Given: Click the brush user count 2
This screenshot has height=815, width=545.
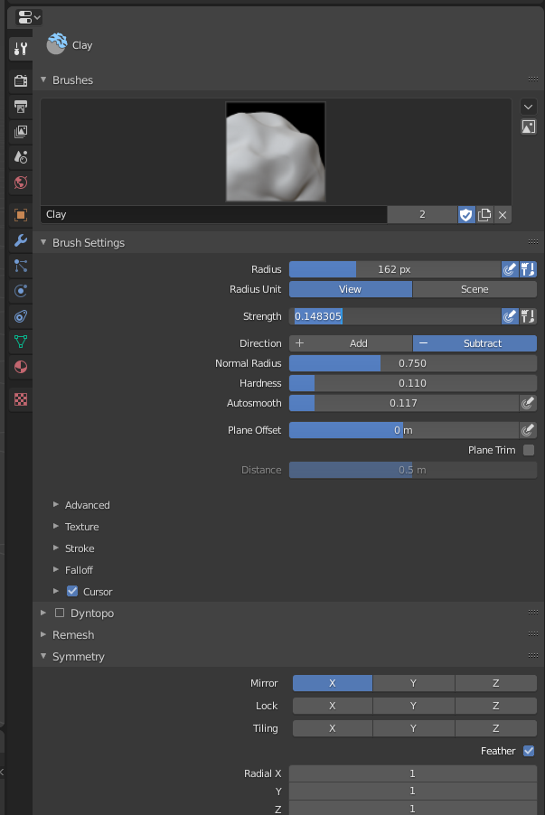Looking at the screenshot, I should pos(422,215).
